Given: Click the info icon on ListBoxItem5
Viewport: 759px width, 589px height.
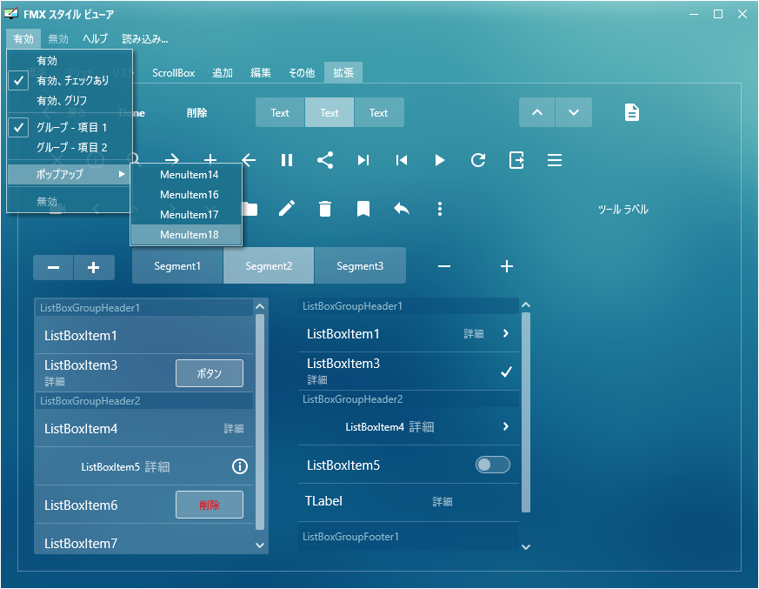Looking at the screenshot, I should [x=240, y=466].
